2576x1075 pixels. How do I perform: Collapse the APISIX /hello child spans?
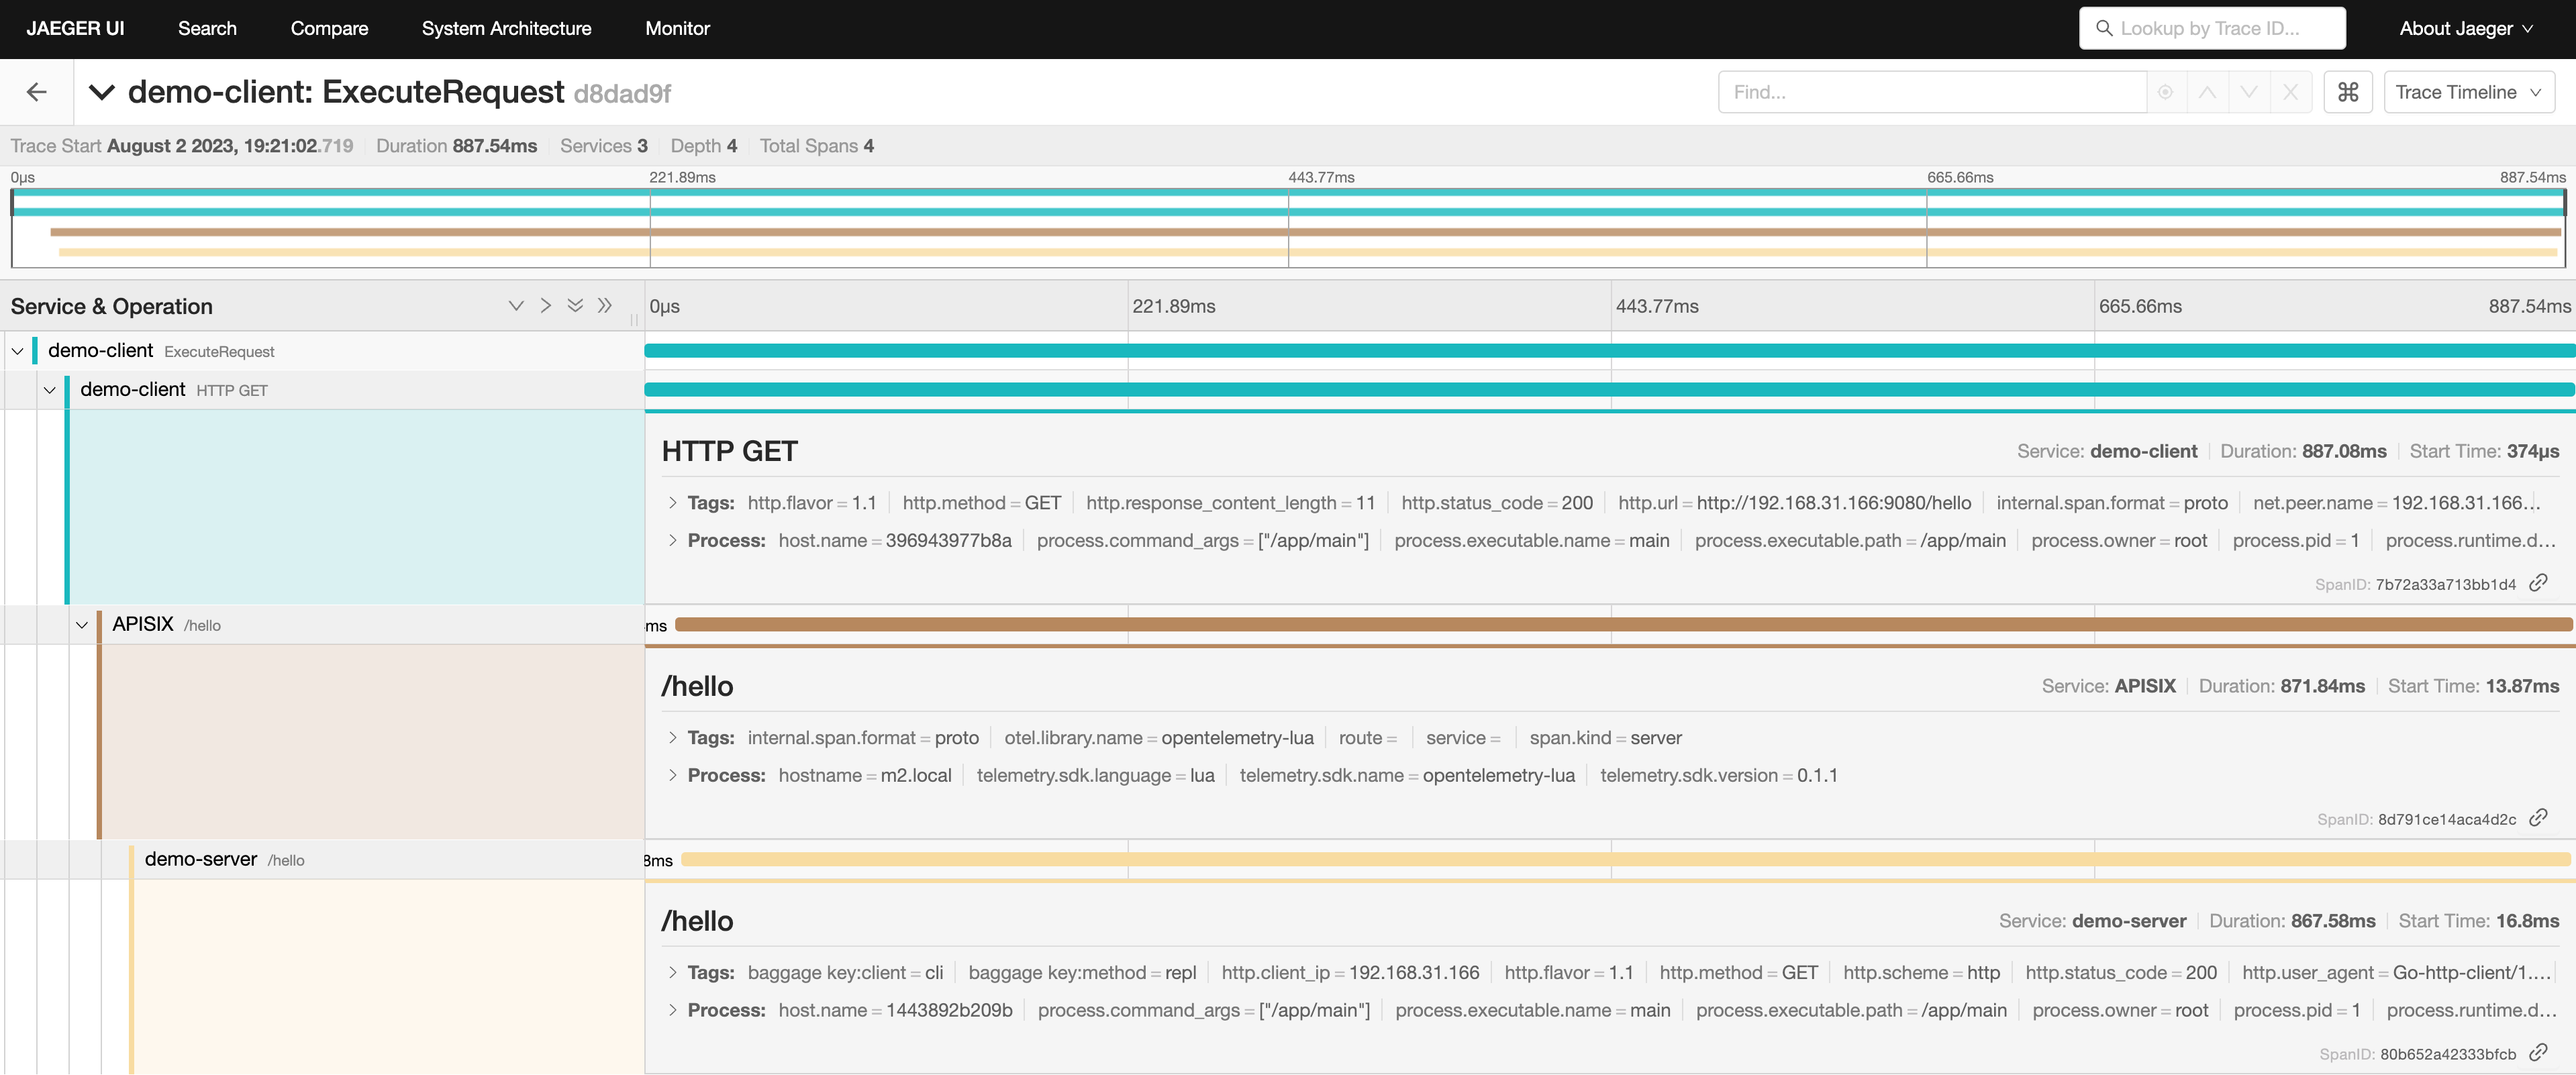pos(82,625)
